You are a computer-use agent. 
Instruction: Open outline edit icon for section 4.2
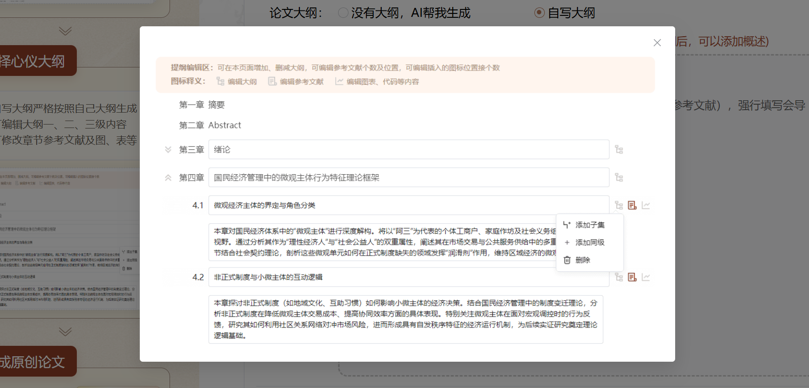point(619,277)
